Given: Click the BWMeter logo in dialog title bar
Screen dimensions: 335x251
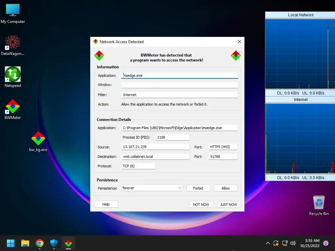Looking at the screenshot, I should click(x=96, y=42).
